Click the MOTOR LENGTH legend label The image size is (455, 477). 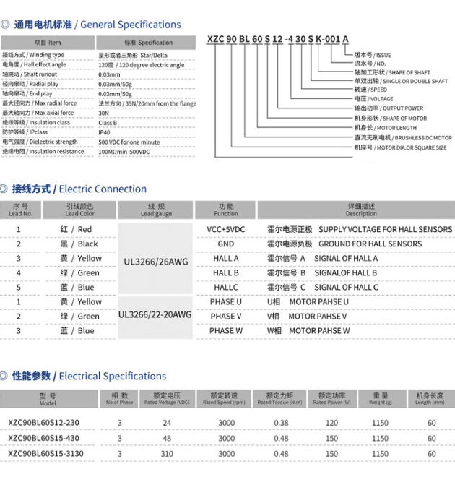[x=386, y=128]
